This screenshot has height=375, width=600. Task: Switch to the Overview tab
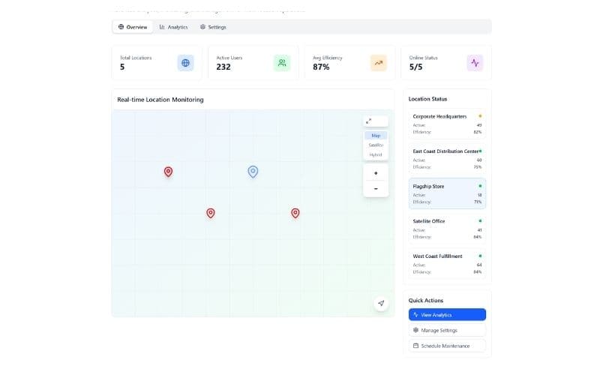click(133, 27)
